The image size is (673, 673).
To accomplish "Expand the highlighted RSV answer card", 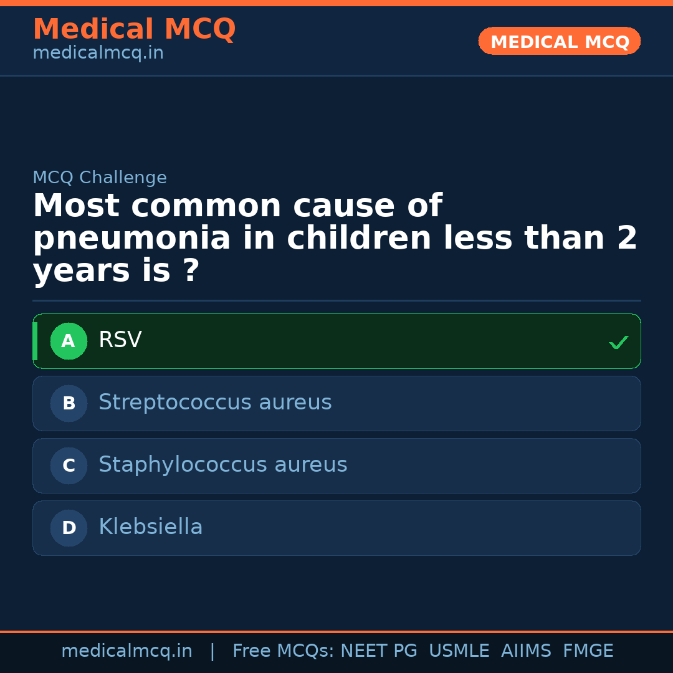I will click(x=336, y=341).
